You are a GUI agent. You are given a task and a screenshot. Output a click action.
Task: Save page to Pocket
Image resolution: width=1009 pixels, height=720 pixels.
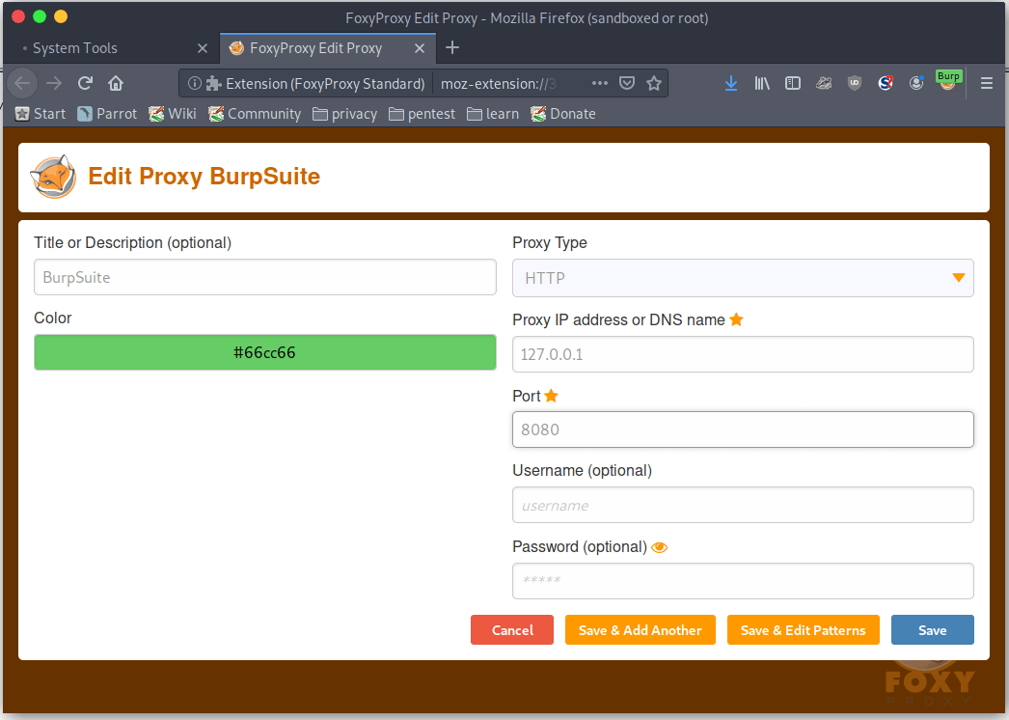tap(627, 83)
